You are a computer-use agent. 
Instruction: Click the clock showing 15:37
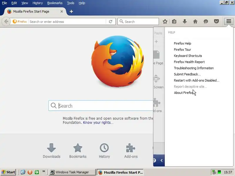coord(228,172)
